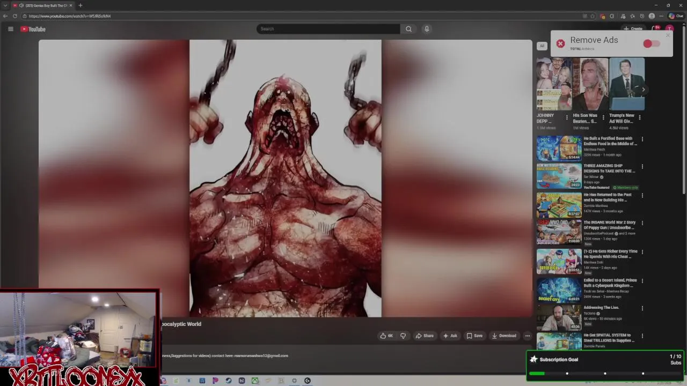The image size is (687, 386).
Task: Open JOHNNY DEPP short thumbnail
Action: click(554, 84)
